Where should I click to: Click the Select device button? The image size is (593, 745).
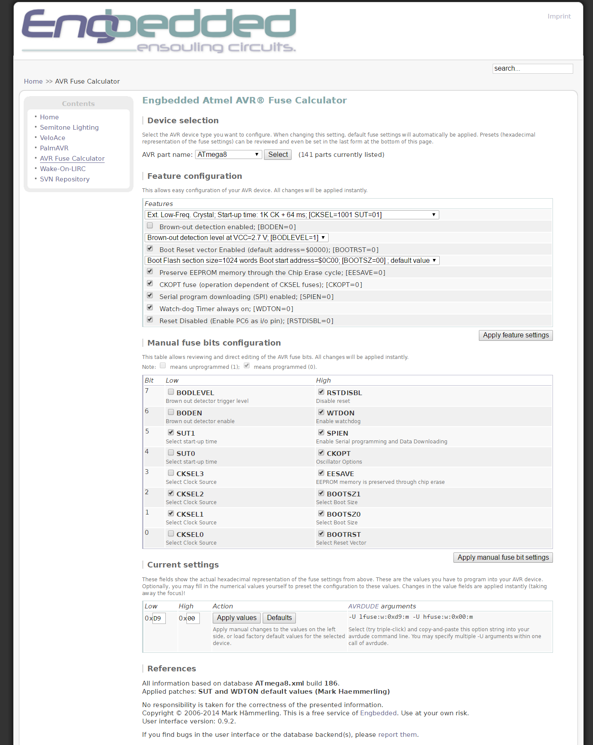278,155
